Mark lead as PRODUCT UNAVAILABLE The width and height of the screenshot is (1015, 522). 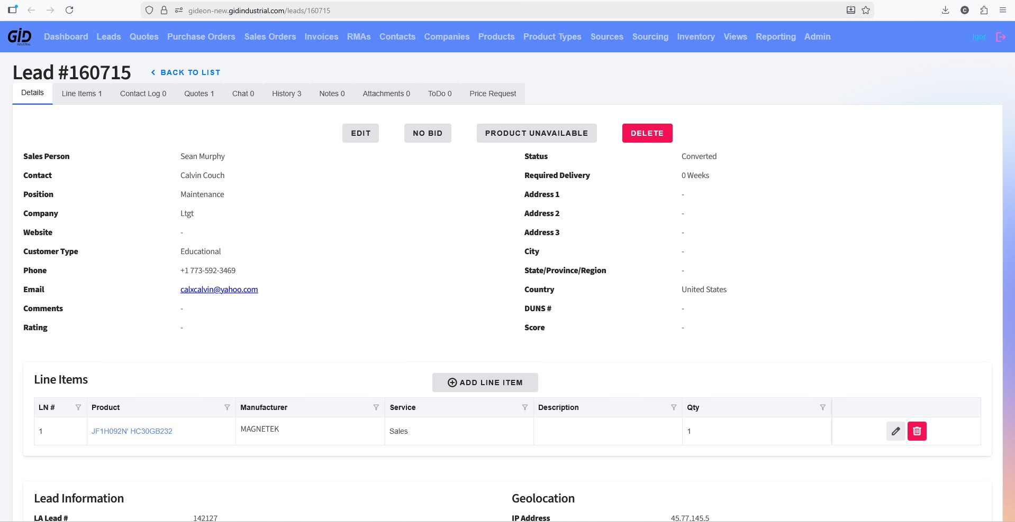click(x=537, y=133)
